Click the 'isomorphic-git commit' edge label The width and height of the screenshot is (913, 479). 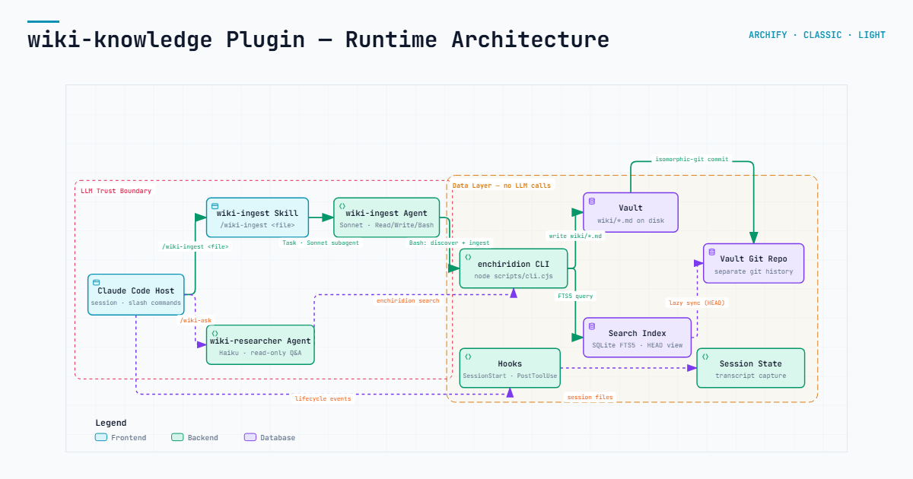click(692, 160)
